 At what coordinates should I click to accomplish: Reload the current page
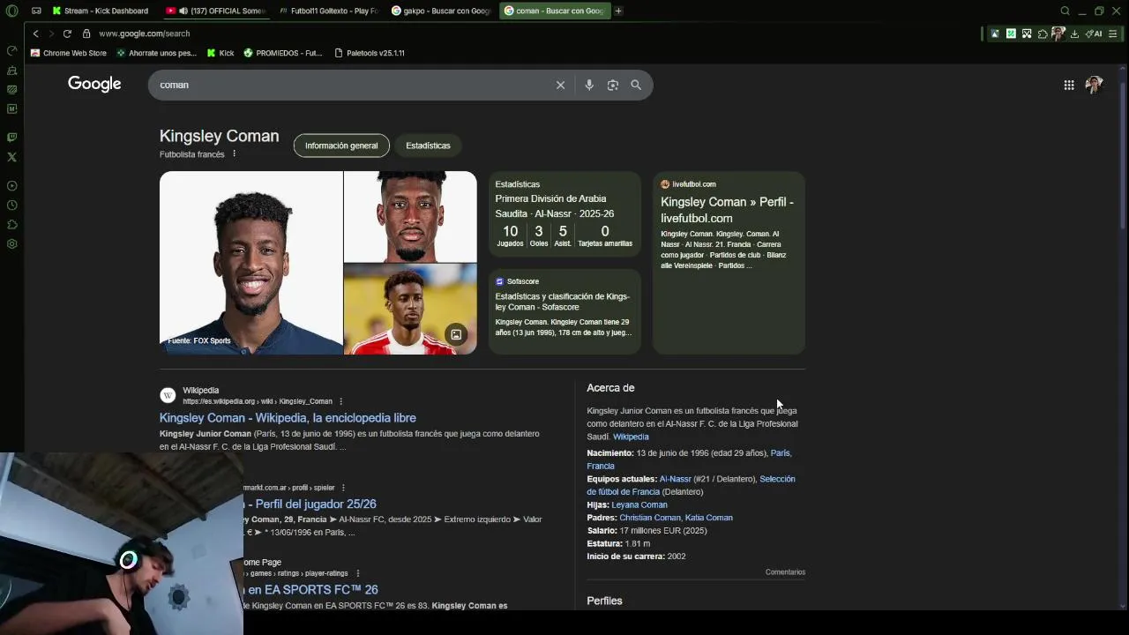67,34
